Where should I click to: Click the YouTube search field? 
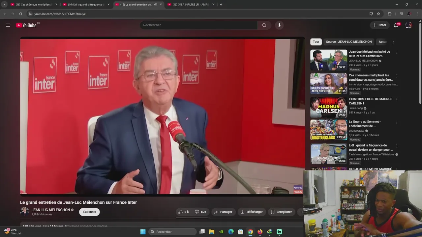(199, 25)
